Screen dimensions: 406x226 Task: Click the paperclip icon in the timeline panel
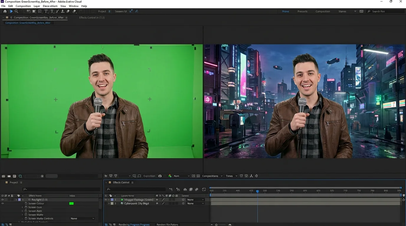(197, 190)
